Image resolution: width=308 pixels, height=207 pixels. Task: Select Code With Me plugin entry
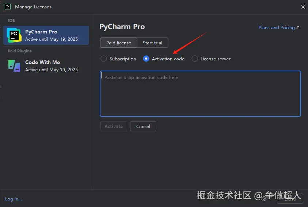click(46, 66)
